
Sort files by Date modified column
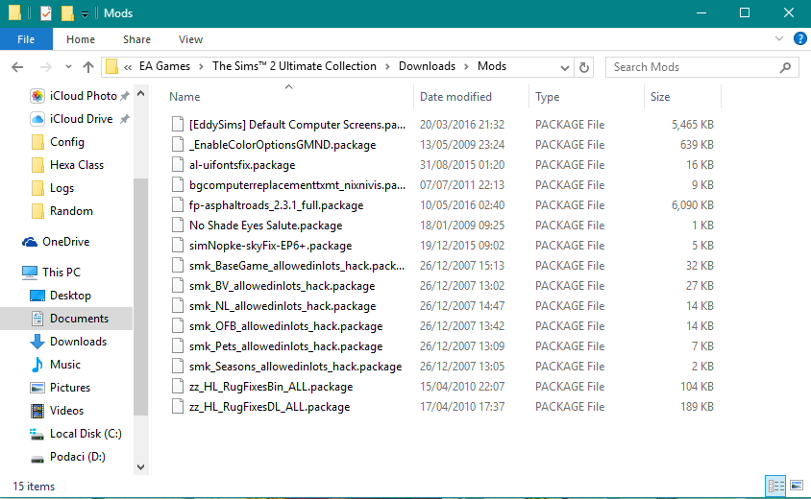455,97
